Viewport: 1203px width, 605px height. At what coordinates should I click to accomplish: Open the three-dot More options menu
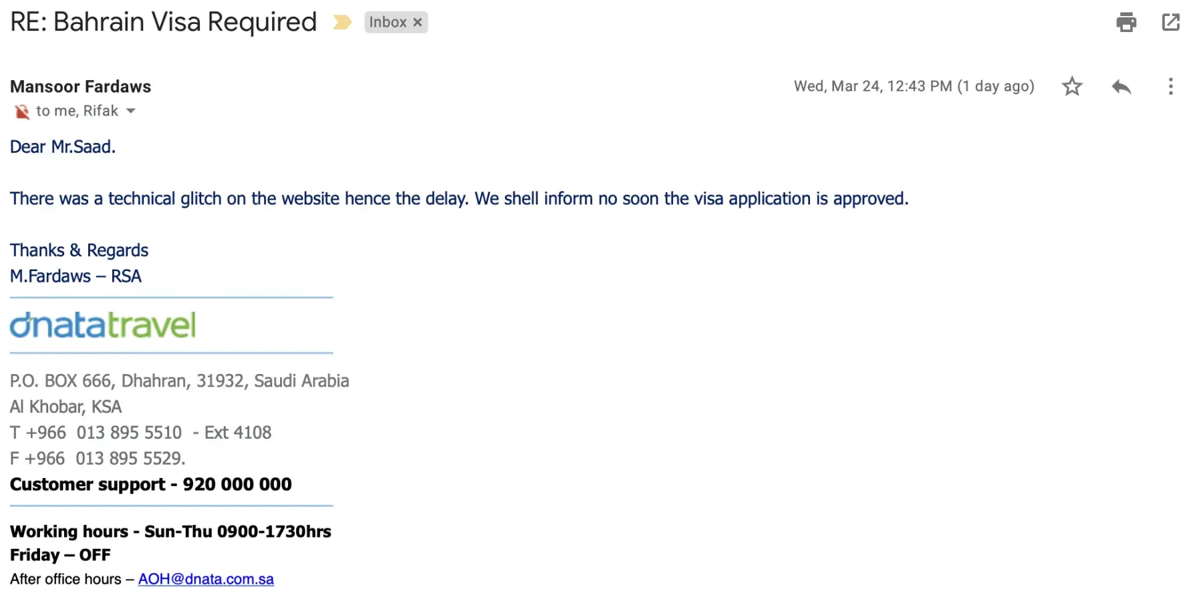coord(1170,86)
